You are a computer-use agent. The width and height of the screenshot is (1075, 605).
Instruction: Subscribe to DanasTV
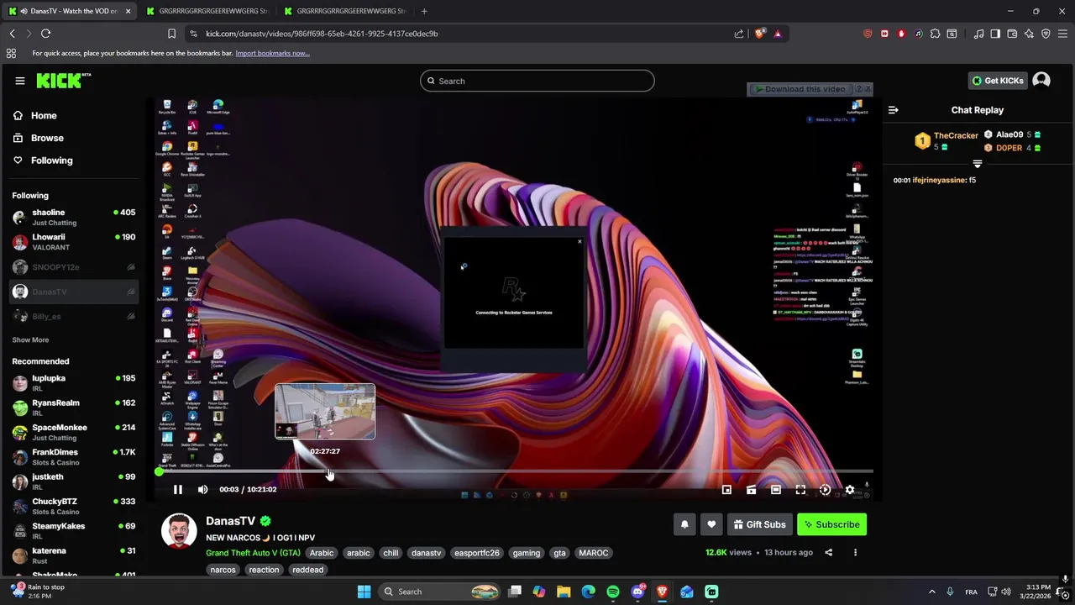pos(831,524)
